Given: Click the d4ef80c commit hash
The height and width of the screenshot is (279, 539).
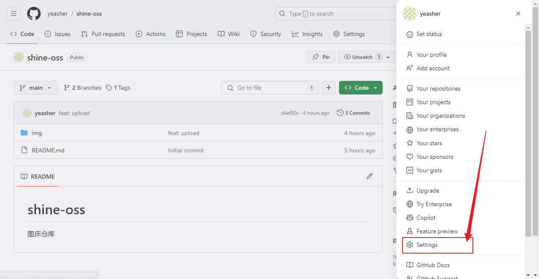Looking at the screenshot, I should point(290,113).
